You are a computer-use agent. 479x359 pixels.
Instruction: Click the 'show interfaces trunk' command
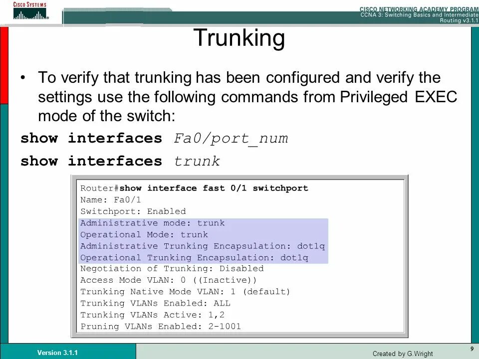(x=120, y=161)
